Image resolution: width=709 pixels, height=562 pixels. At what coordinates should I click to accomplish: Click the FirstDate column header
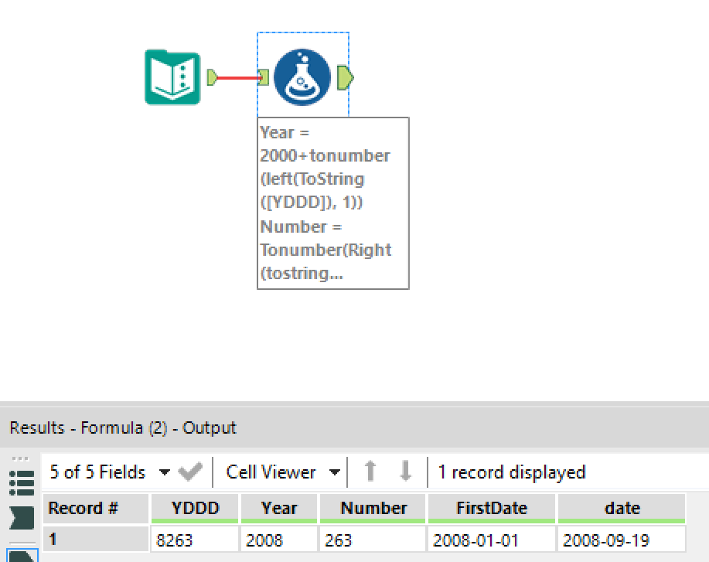point(491,509)
